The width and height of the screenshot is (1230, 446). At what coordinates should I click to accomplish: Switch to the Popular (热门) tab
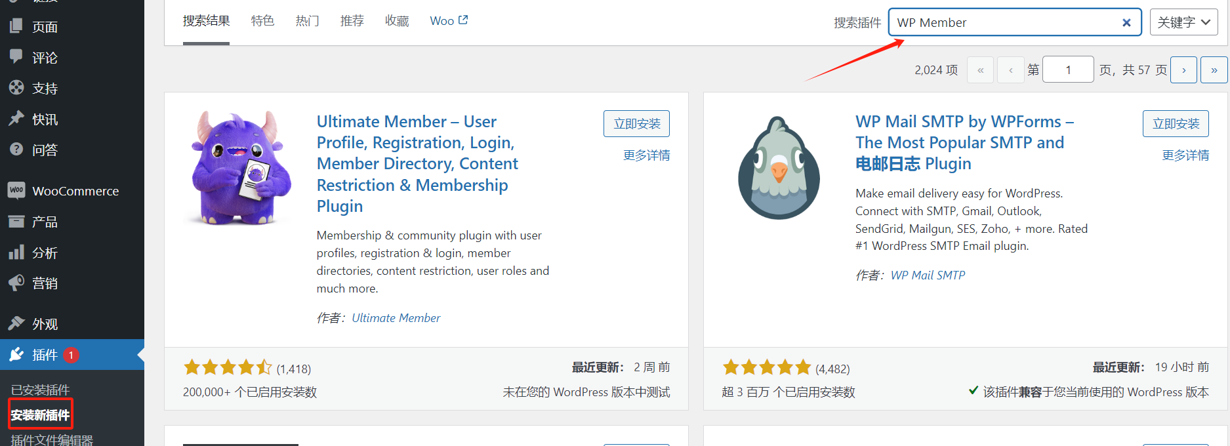tap(307, 21)
